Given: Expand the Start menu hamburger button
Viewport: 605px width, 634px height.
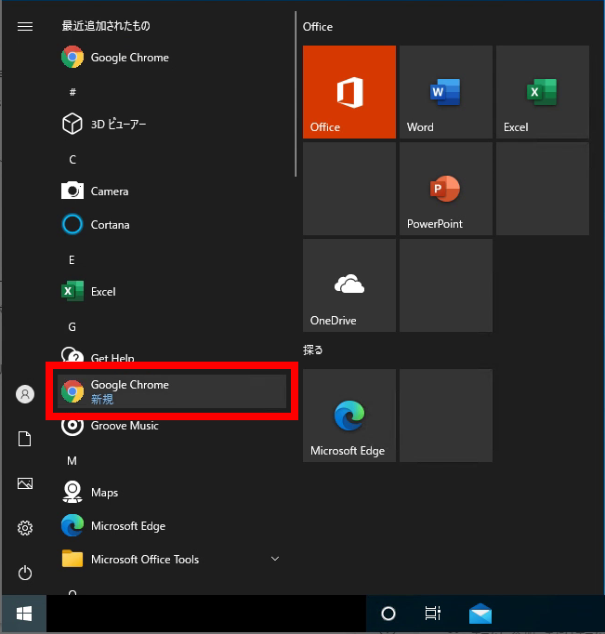Looking at the screenshot, I should (25, 26).
